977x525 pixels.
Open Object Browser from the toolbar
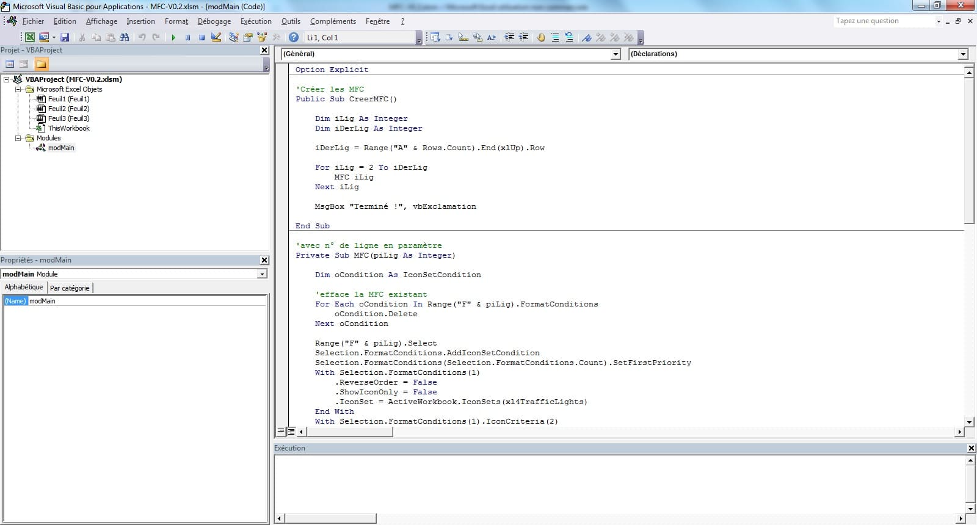click(262, 38)
